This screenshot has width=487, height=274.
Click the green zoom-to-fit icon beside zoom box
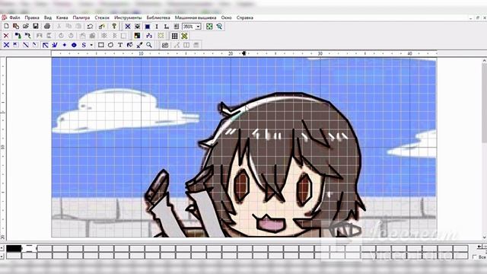(209, 27)
